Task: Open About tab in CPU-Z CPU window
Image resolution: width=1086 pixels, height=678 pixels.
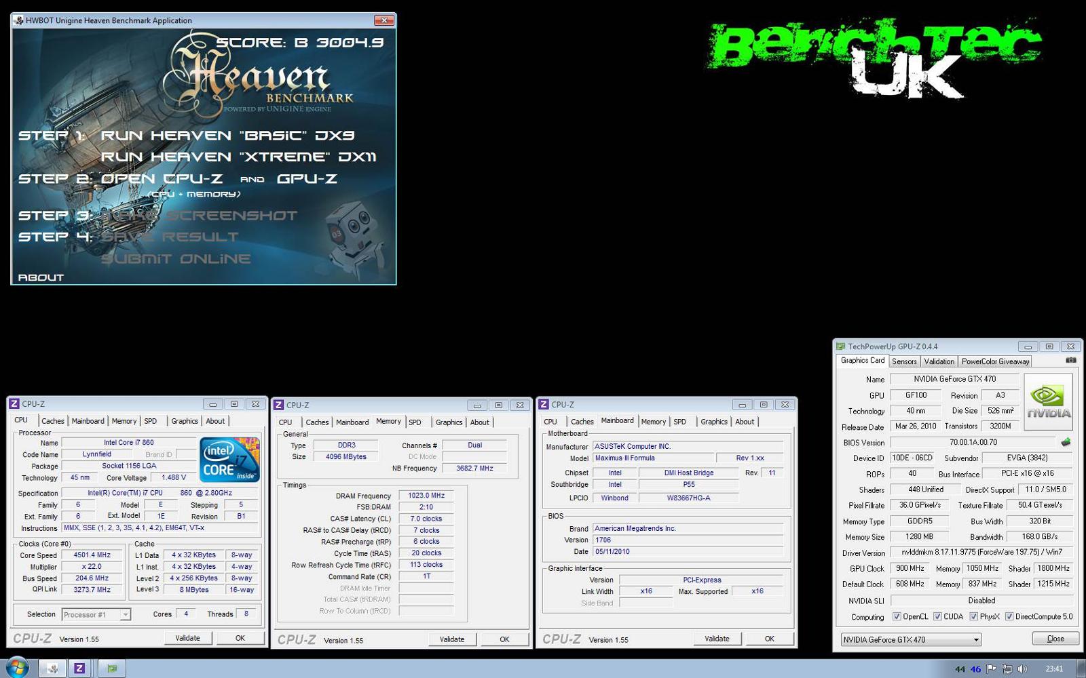Action: pos(215,421)
